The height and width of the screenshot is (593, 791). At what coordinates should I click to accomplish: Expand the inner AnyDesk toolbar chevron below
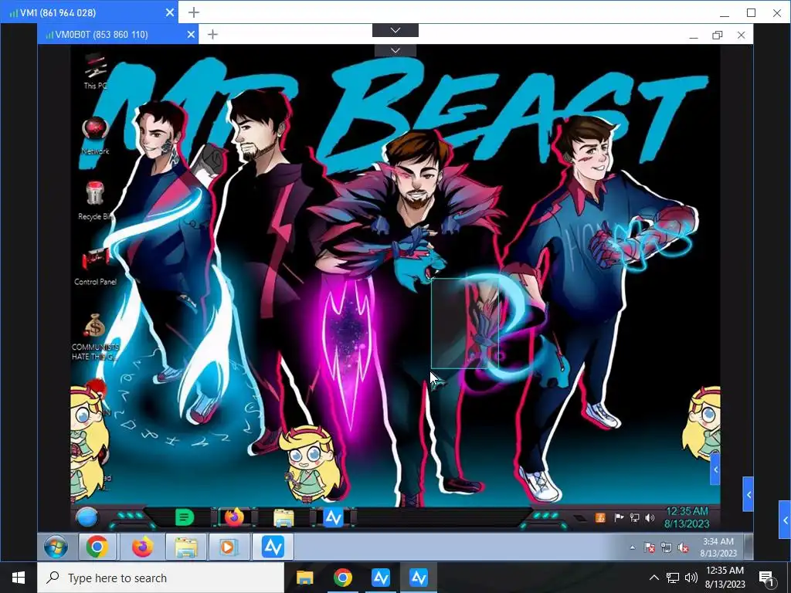395,50
